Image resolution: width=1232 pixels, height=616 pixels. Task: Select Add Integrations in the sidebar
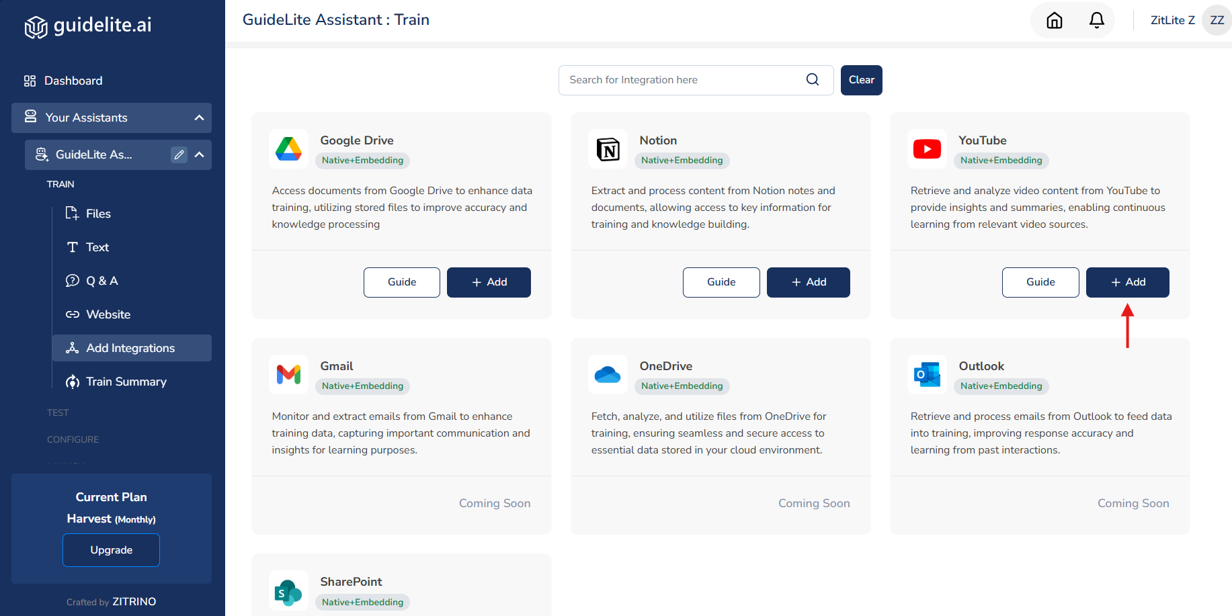pos(132,348)
